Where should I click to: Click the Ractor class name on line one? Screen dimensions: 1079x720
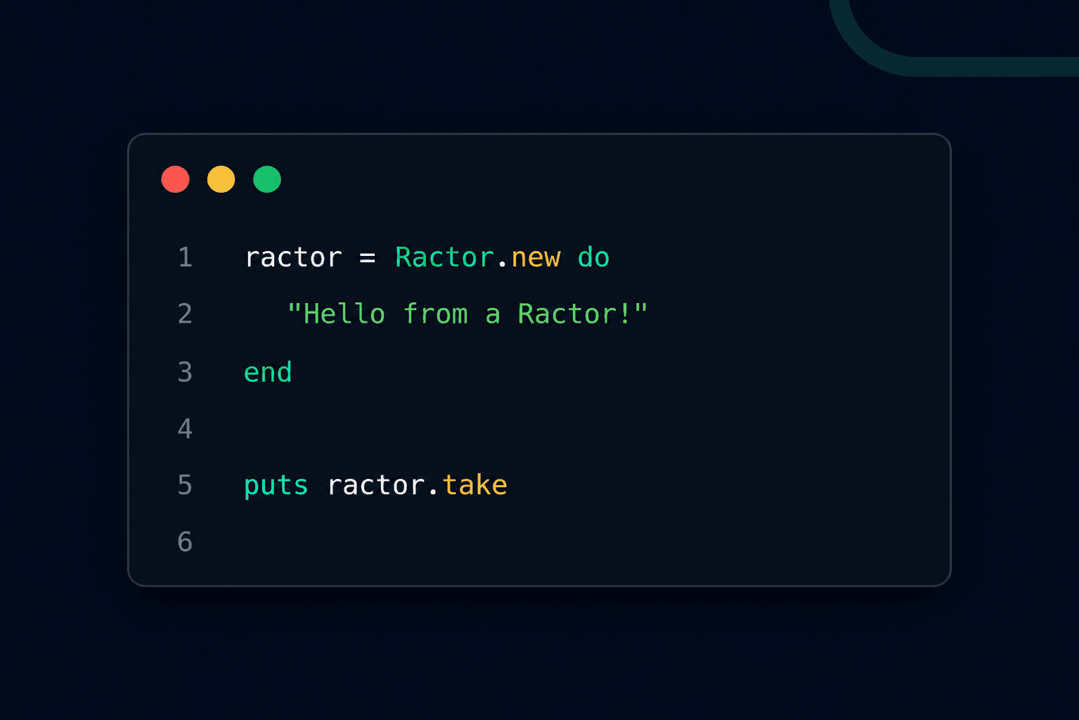coord(444,257)
